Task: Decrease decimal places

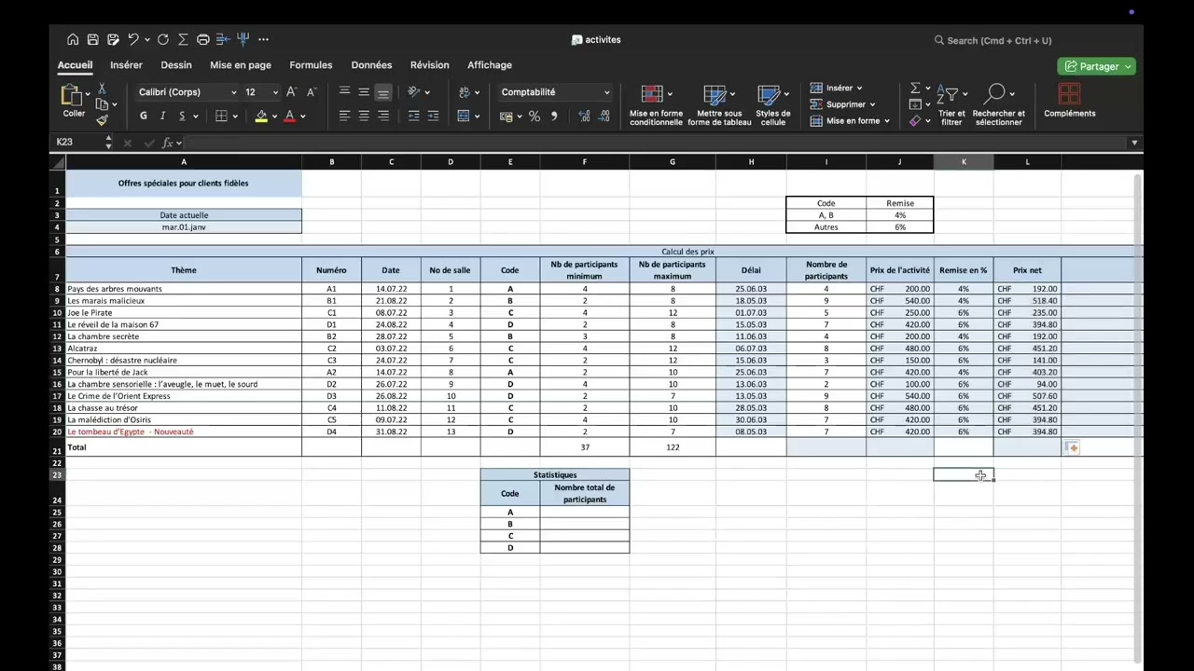Action: [604, 116]
